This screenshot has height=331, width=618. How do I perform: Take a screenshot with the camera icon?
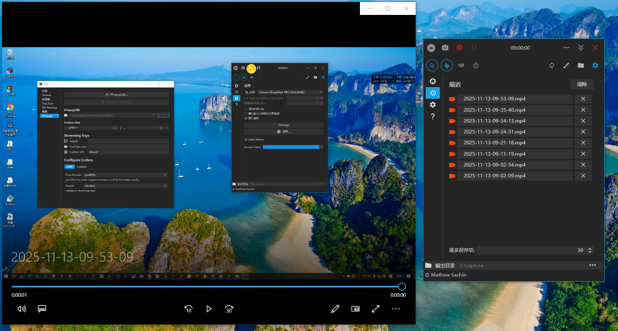445,48
